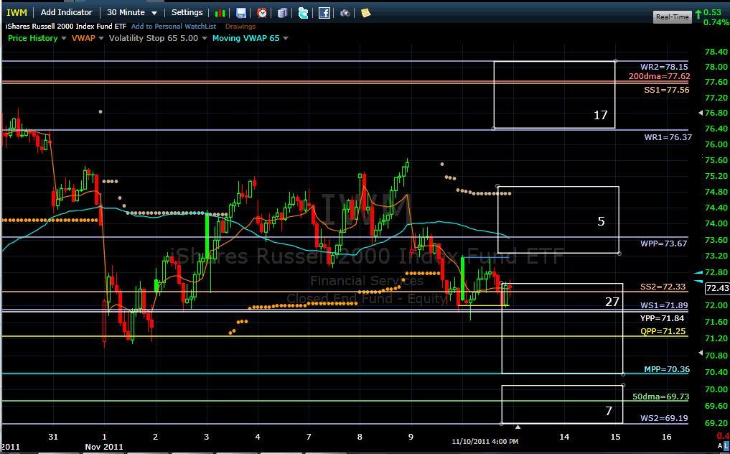
Task: Click the YPP=71.84 pivot label
Action: point(662,318)
